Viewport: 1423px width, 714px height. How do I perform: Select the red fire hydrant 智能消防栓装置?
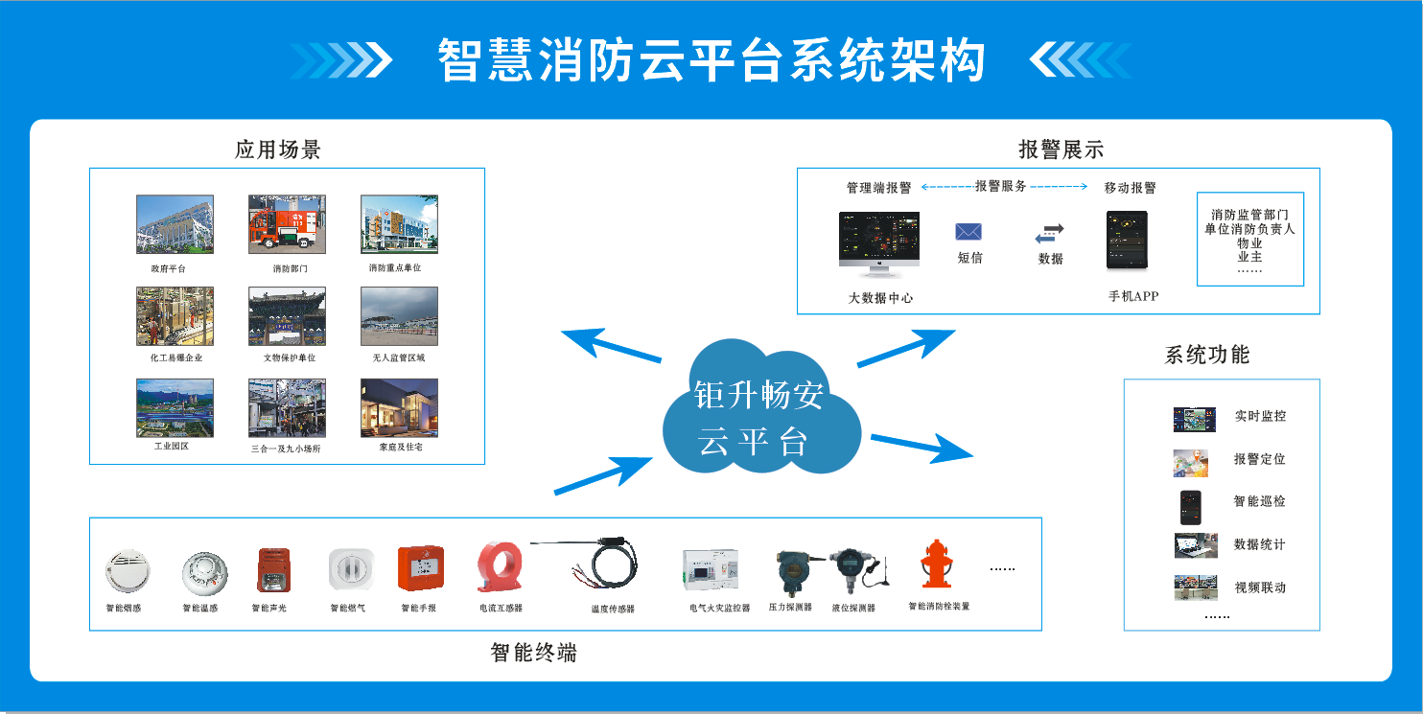point(935,564)
